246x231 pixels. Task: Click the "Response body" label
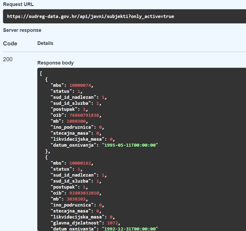(56, 63)
